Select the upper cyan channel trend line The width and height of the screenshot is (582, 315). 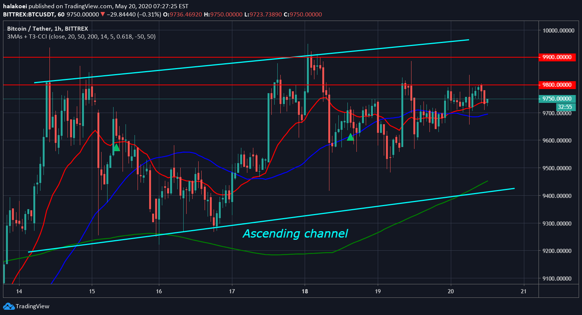[x=251, y=61]
